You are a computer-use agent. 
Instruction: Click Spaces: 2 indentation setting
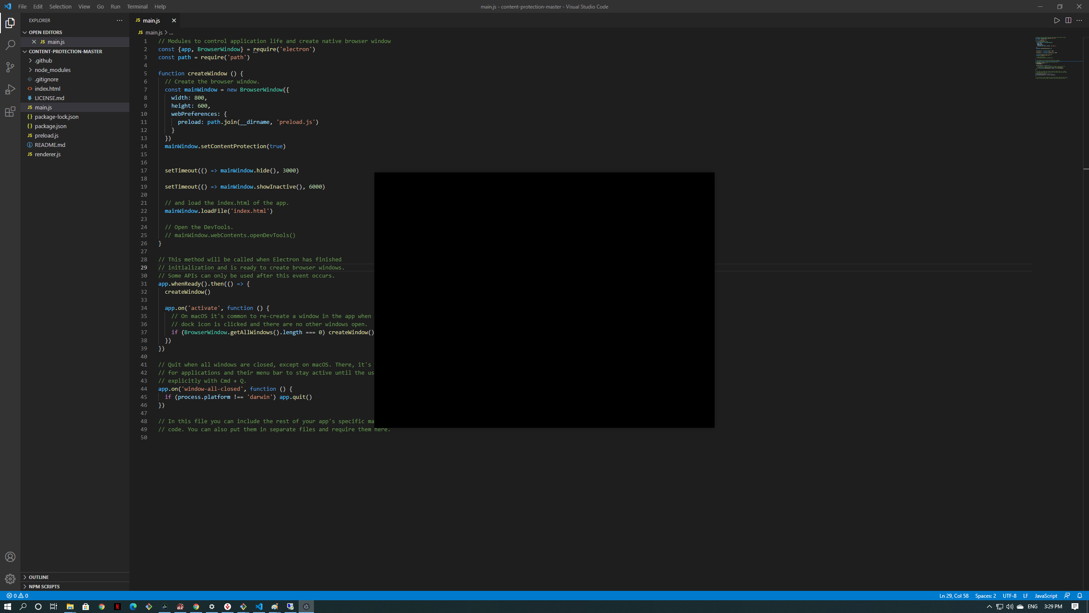click(986, 596)
